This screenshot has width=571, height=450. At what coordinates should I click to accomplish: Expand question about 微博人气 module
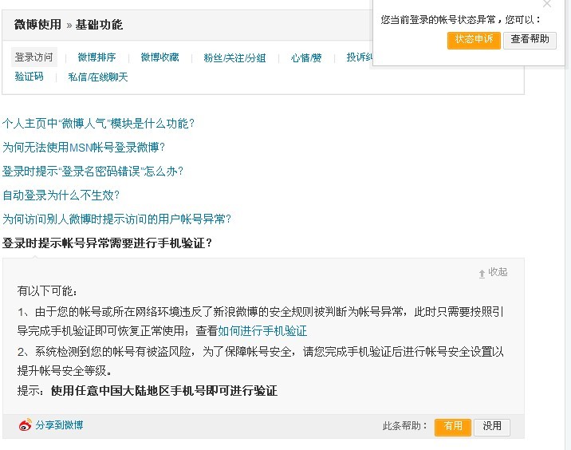click(98, 124)
